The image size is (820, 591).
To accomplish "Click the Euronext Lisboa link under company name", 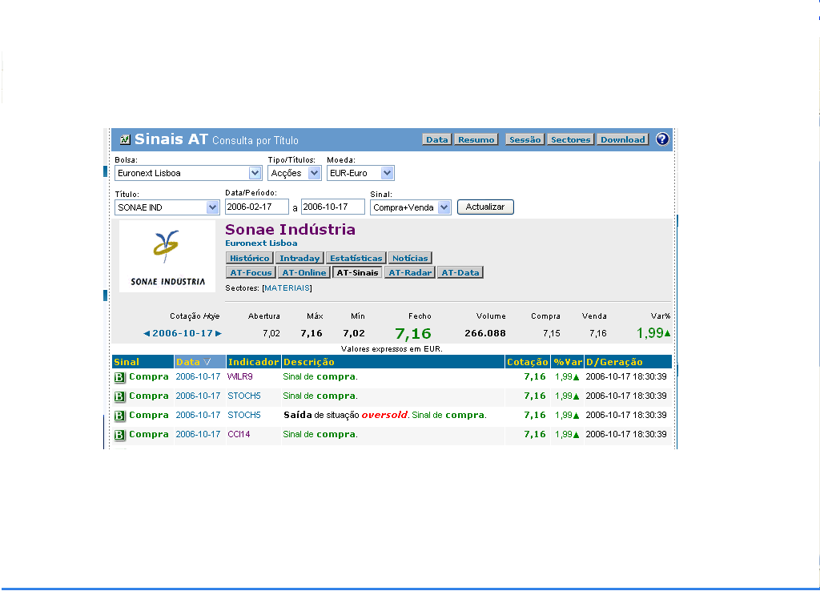I will point(261,243).
